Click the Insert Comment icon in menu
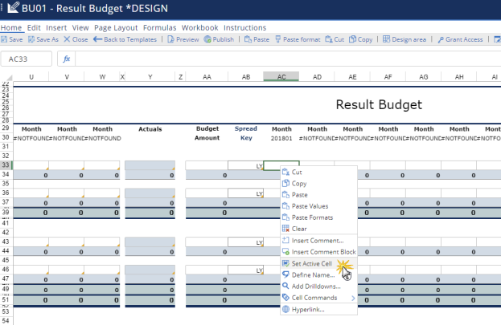Screen dimensions: 501x325 [285, 241]
